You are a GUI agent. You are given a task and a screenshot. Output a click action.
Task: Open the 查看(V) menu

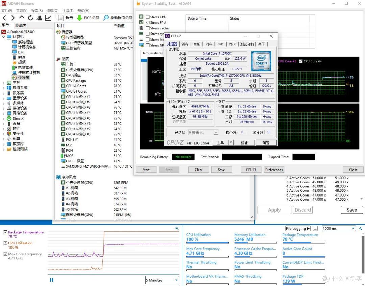tap(22, 10)
